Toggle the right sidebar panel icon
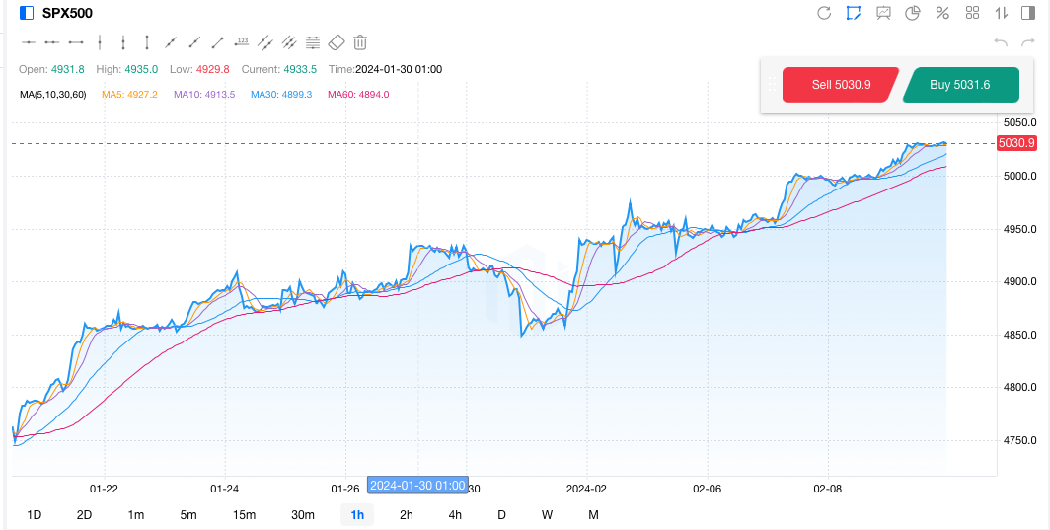This screenshot has height=530, width=1050. pos(1029,13)
